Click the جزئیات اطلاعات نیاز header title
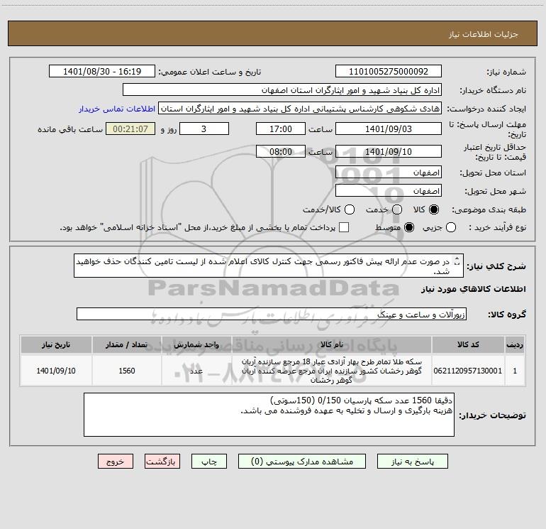Screen dimensions: 546x529 [484, 34]
